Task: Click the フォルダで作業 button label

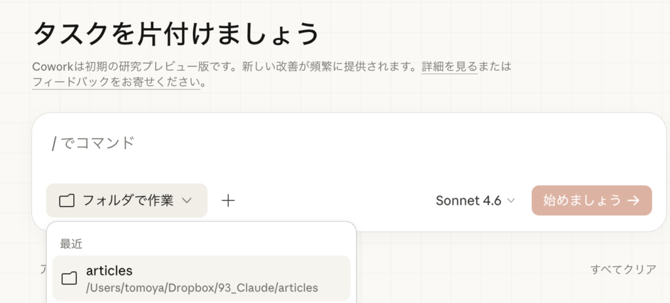Action: (128, 201)
